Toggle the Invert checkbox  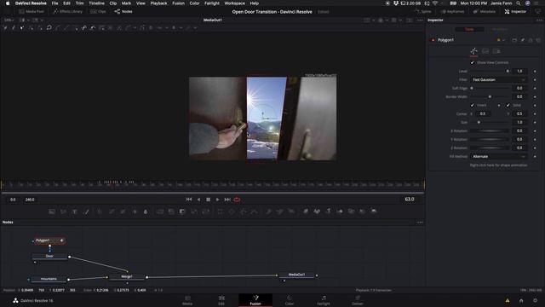(472, 105)
